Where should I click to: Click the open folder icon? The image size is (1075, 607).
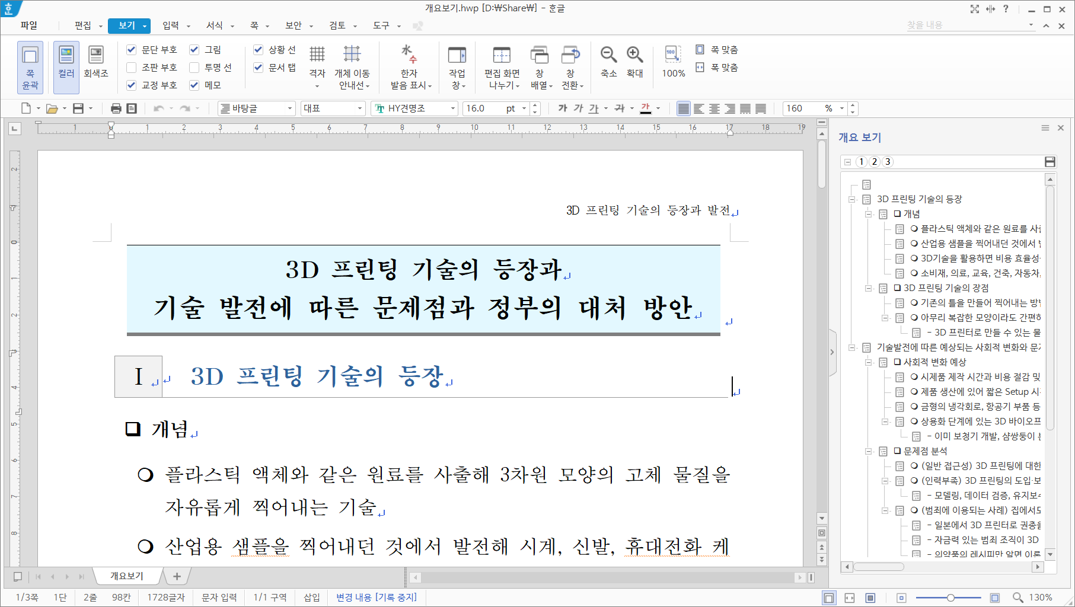click(52, 108)
